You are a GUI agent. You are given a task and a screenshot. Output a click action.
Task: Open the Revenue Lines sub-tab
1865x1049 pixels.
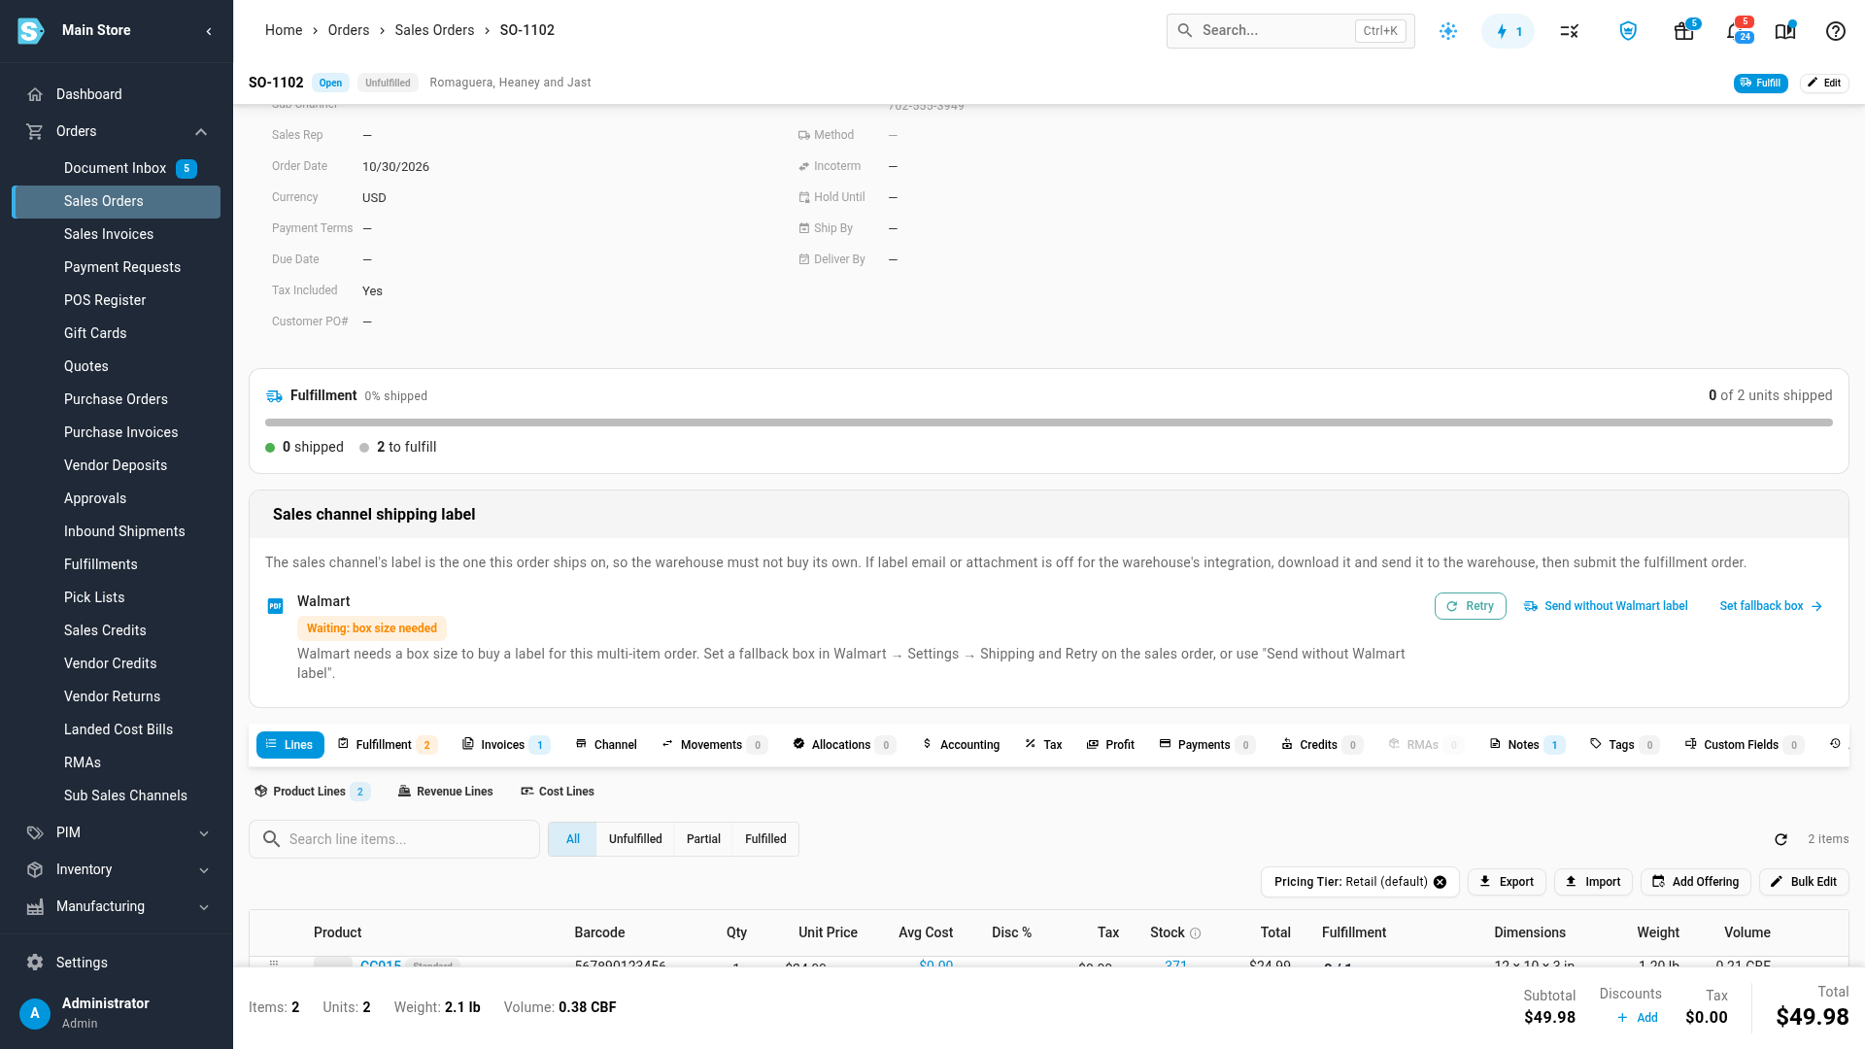[446, 792]
